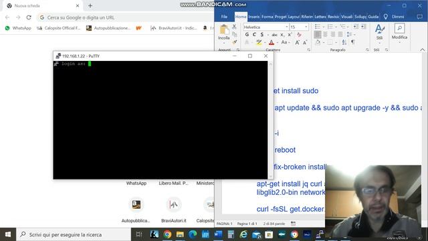Screen dimensions: 428x241
Task: Reload the page in Chrome
Action: [x=29, y=17]
